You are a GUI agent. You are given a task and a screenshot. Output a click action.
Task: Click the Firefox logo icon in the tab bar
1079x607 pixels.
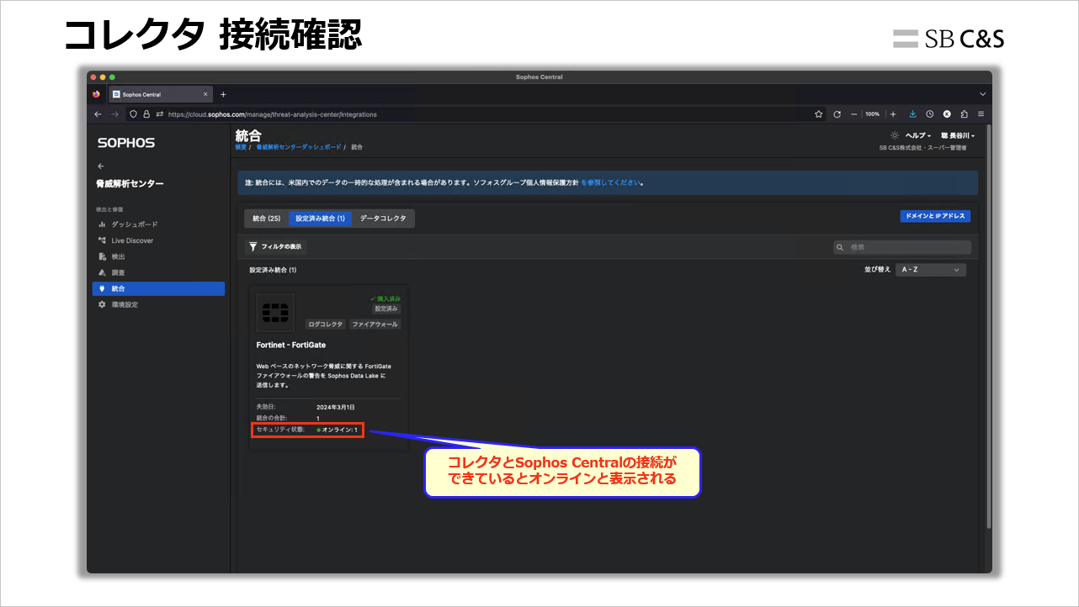coord(96,94)
